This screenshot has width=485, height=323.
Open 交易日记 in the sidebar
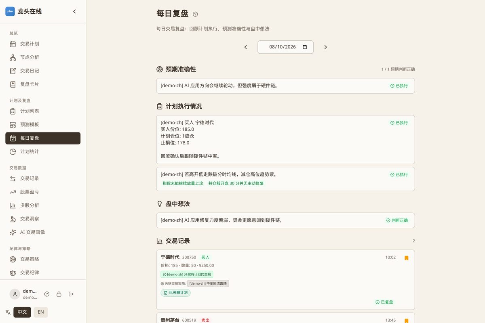[x=43, y=71]
